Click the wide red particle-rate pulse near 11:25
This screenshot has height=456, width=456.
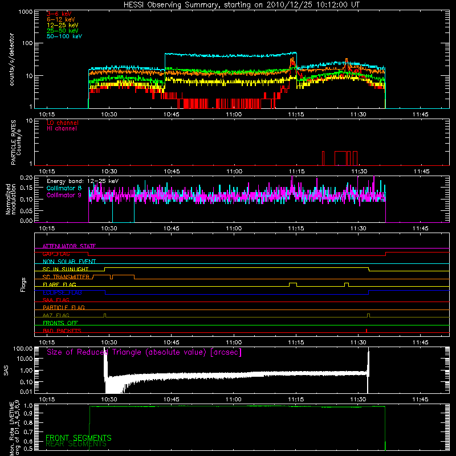pyautogui.click(x=340, y=158)
